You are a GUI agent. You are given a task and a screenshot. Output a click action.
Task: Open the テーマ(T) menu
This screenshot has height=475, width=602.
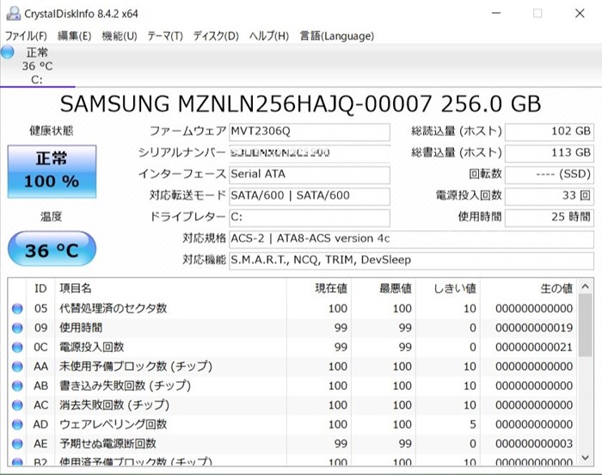pos(165,36)
